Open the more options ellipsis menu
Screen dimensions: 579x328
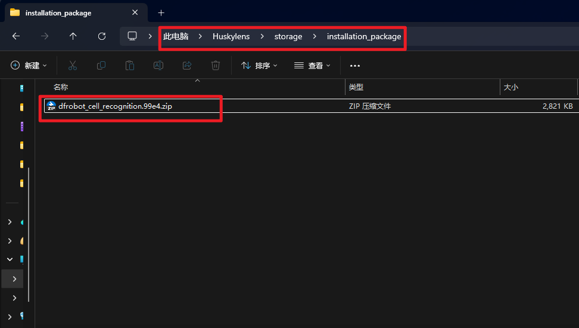tap(355, 65)
